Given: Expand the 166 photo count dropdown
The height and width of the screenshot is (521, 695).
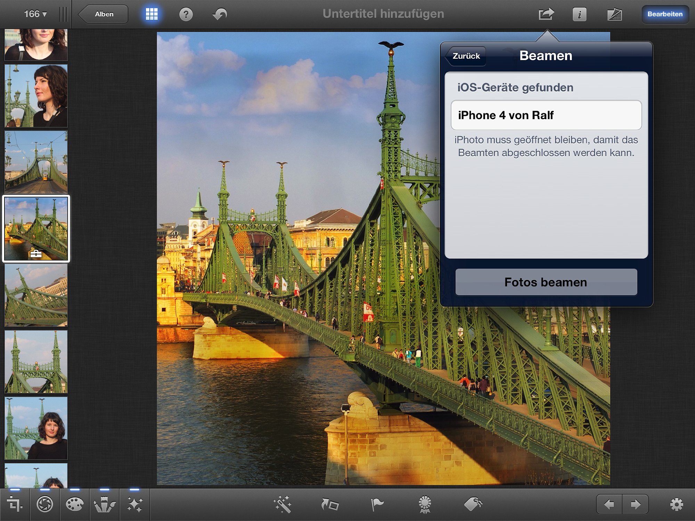Looking at the screenshot, I should pyautogui.click(x=35, y=14).
